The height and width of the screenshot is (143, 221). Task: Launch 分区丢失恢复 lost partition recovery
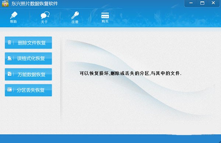pos(28,90)
